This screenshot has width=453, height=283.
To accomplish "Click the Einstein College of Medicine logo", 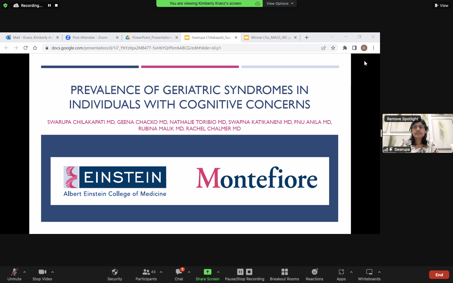I will [115, 181].
